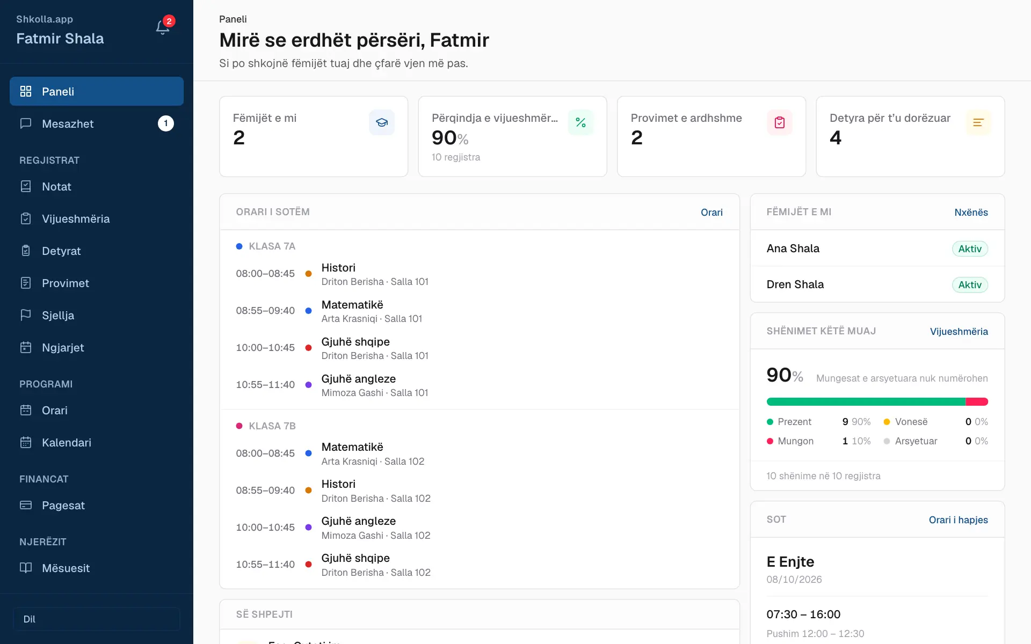Open Sjellja section in sidebar
The width and height of the screenshot is (1031, 644).
[97, 315]
